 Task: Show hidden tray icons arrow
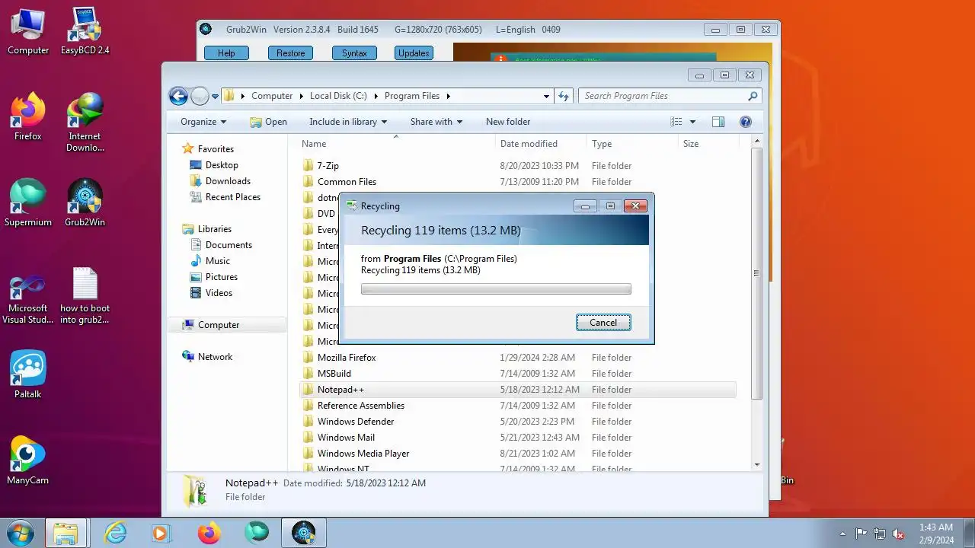[x=842, y=534]
